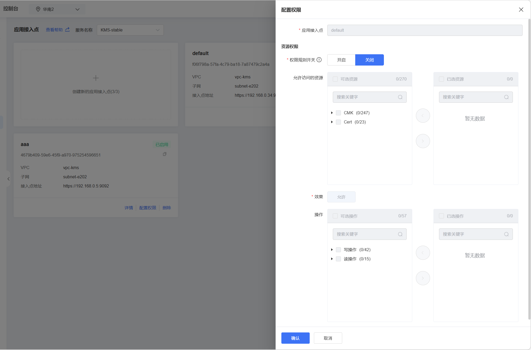Click the info icon beside 权限规则开关
531x350 pixels.
(319, 60)
